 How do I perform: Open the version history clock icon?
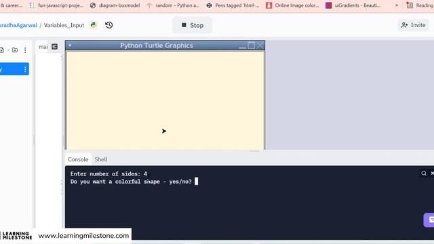tap(109, 25)
